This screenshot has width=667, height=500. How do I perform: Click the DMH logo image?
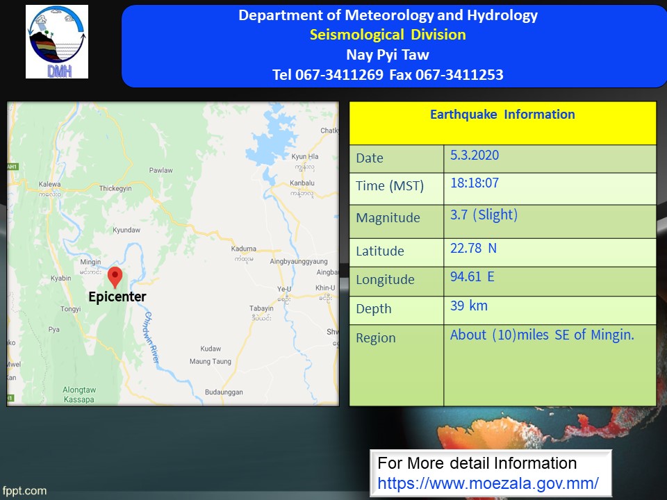pos(57,42)
